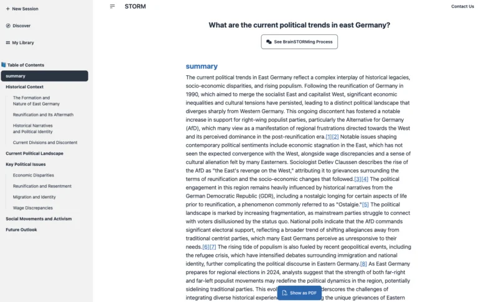The width and height of the screenshot is (479, 302).
Task: Toggle the sidebar with the hamburger icon
Action: click(x=113, y=6)
